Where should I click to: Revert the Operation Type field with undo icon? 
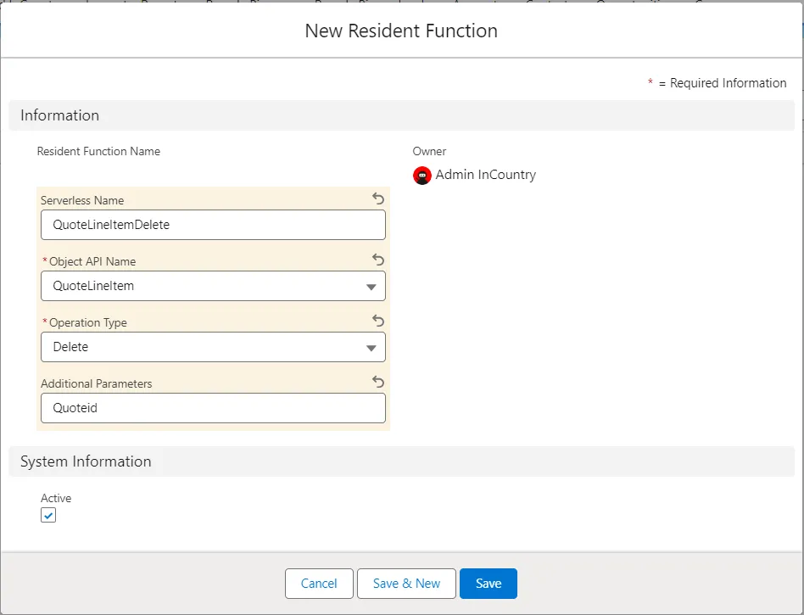pyautogui.click(x=378, y=321)
